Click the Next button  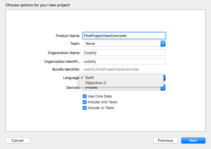pos(193,140)
